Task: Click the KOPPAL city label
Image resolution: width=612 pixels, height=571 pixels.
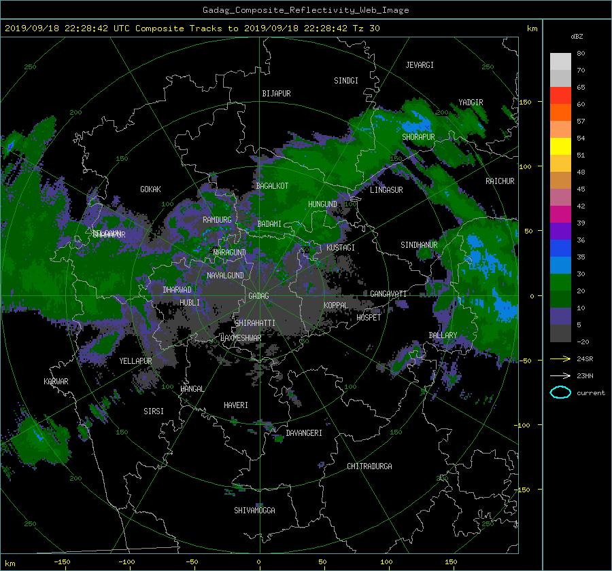Action: click(336, 306)
